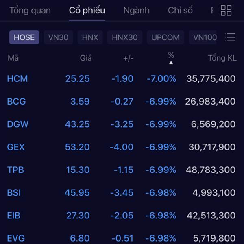View the GEX stock row

tap(121, 147)
